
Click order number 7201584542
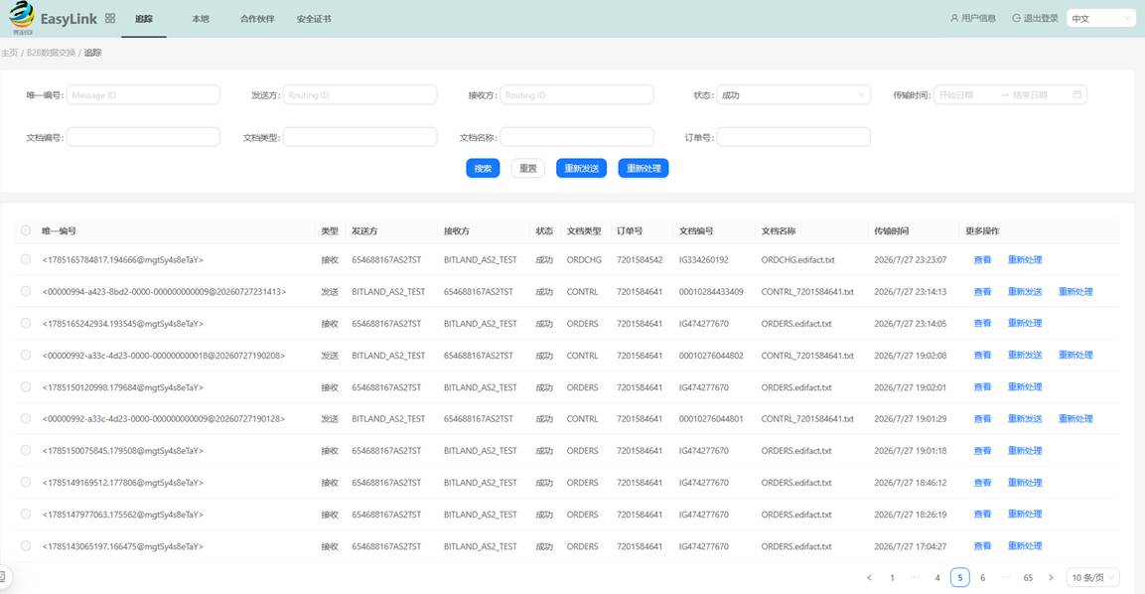[x=640, y=260]
